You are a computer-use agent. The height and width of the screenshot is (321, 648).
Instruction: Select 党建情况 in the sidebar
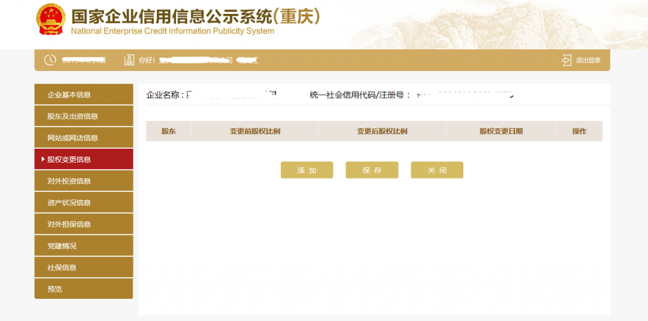click(84, 246)
